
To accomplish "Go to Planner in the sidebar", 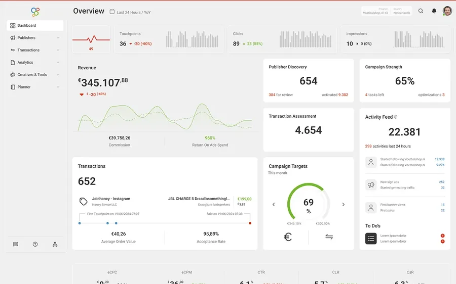I will (35, 87).
